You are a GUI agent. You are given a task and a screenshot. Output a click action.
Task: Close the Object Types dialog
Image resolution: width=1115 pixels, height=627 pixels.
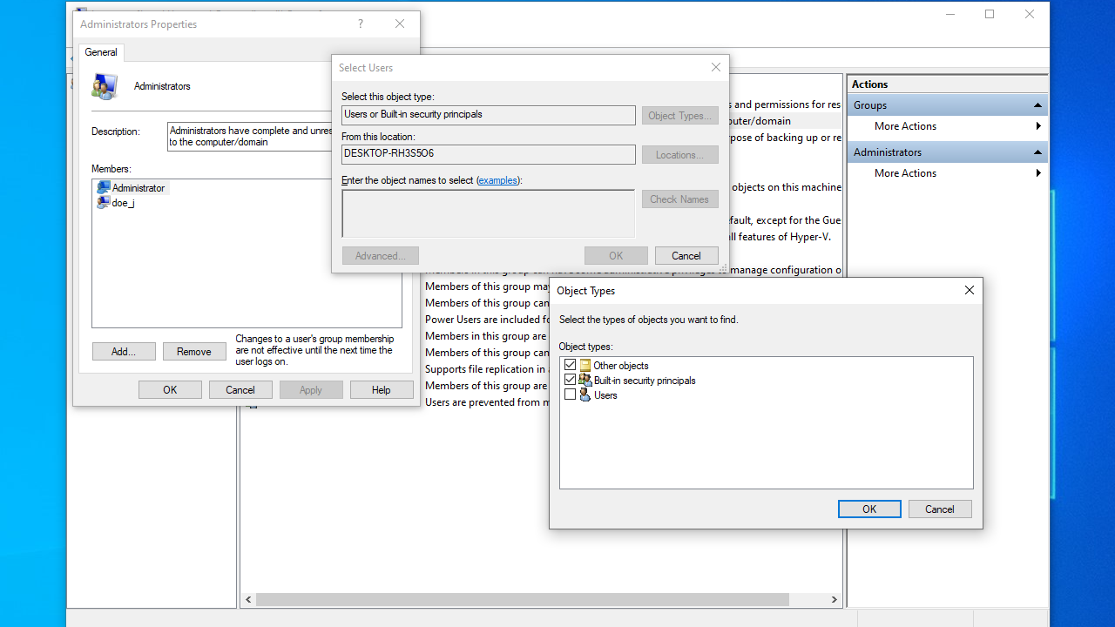[970, 291]
